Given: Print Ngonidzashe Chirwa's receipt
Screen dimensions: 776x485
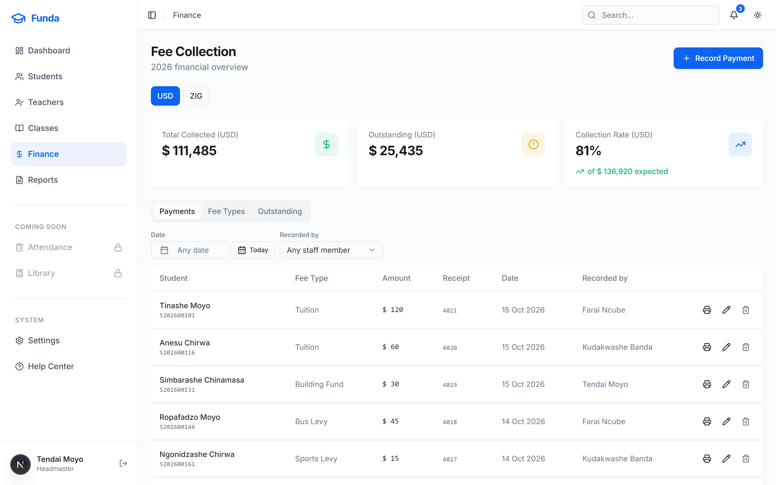Looking at the screenshot, I should (707, 459).
